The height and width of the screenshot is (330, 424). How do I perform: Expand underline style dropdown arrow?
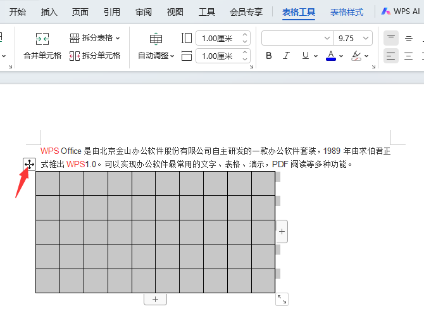(316, 56)
